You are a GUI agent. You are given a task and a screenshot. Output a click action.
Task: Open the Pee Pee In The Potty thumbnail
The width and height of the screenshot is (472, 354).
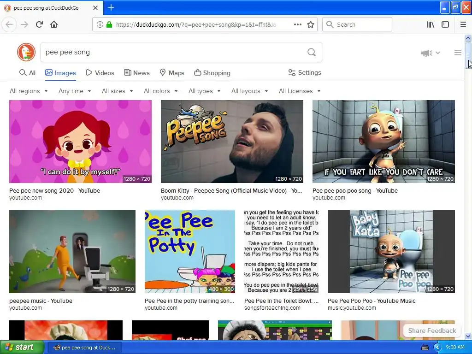point(189,252)
